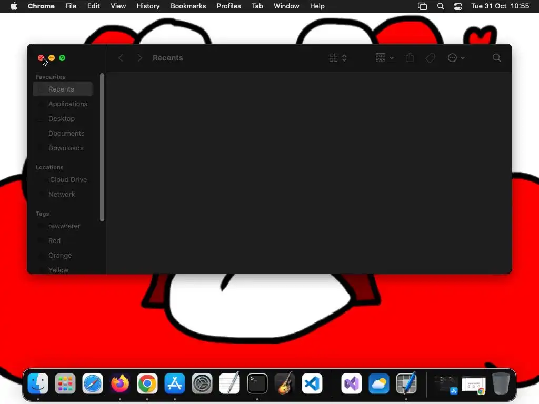Viewport: 539px width, 404px height.
Task: Open the Group By grid menu
Action: click(381, 58)
